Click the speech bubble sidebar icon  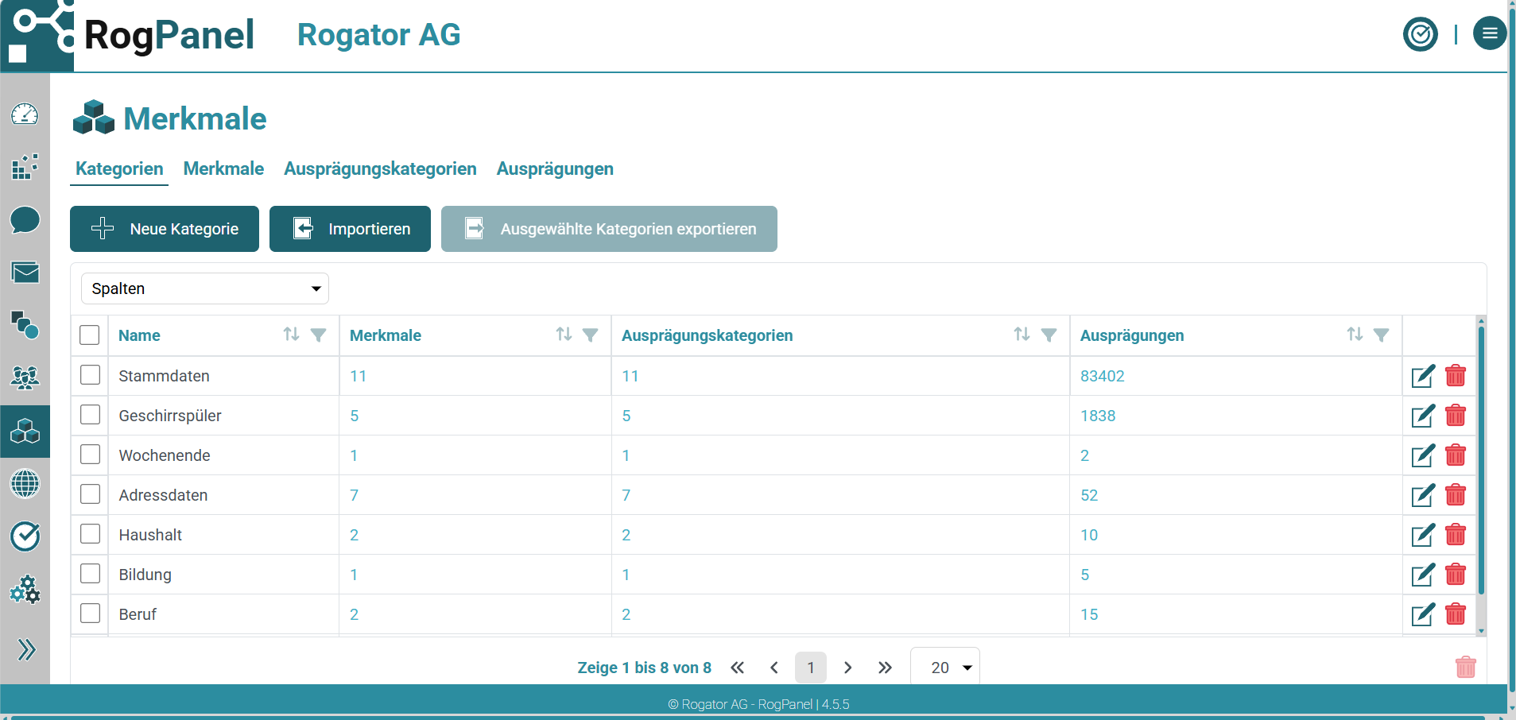(x=25, y=220)
